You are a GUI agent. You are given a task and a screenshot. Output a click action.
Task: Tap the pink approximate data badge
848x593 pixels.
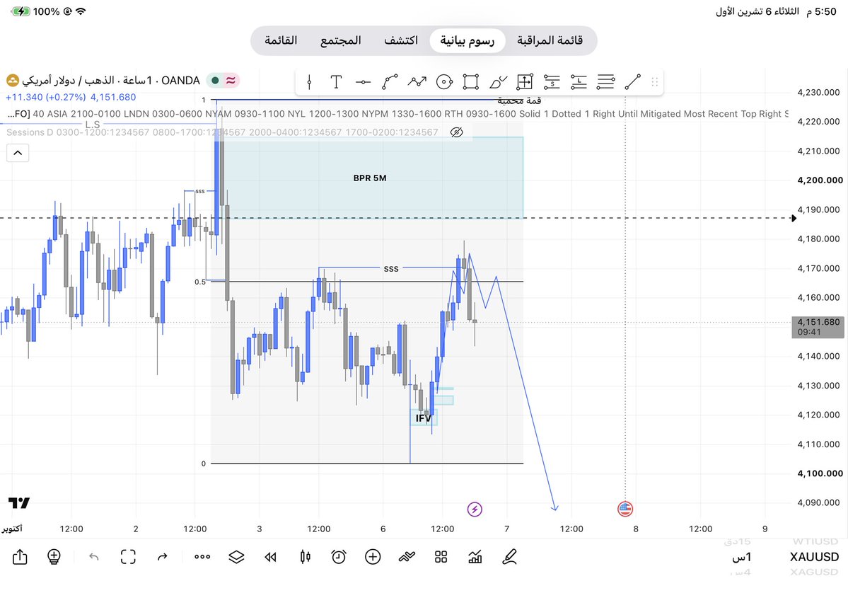231,81
